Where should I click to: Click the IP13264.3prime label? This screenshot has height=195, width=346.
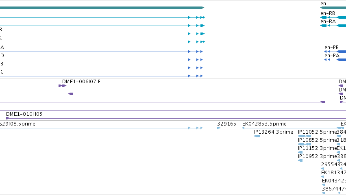point(273,132)
